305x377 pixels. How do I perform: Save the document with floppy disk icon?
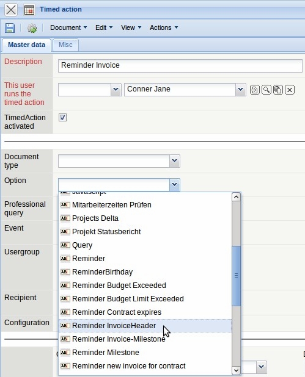tap(10, 28)
